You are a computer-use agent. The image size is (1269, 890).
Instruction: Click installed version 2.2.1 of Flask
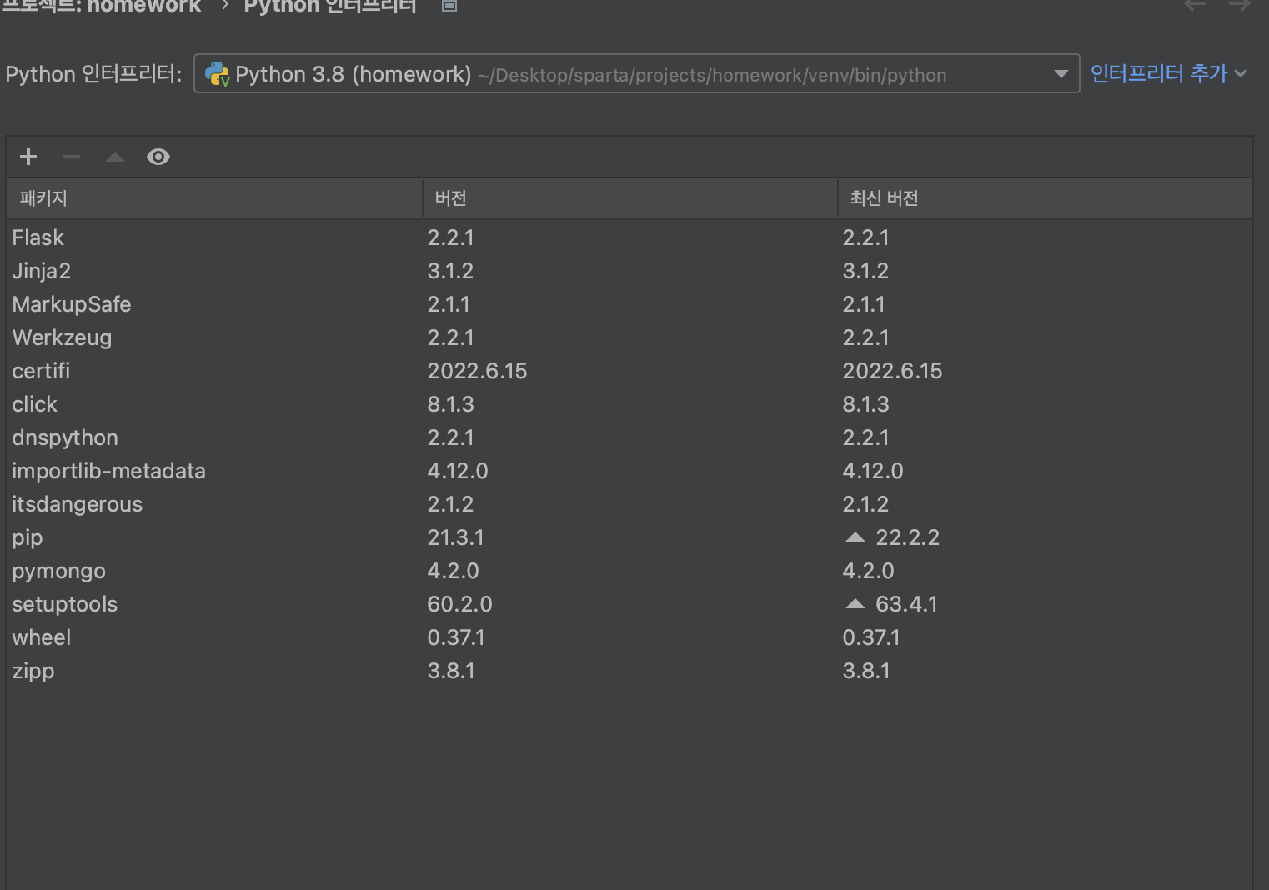point(451,237)
